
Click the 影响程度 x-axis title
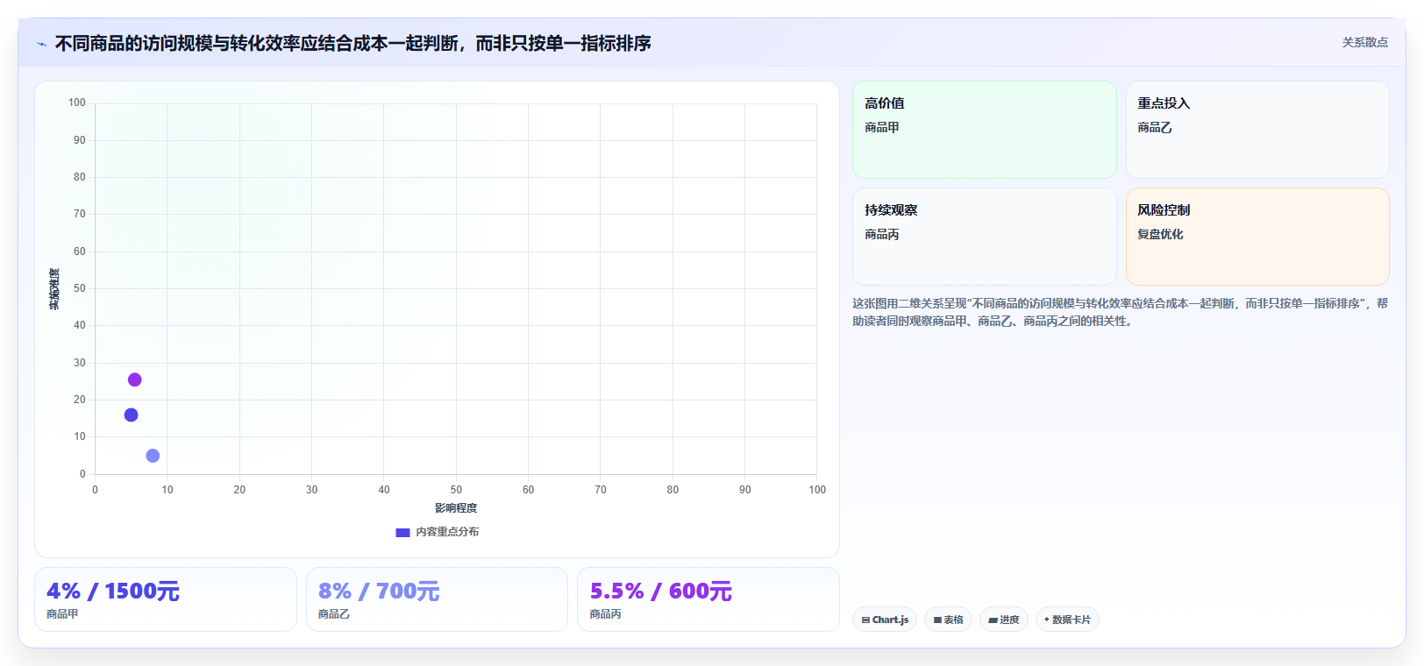(x=456, y=508)
